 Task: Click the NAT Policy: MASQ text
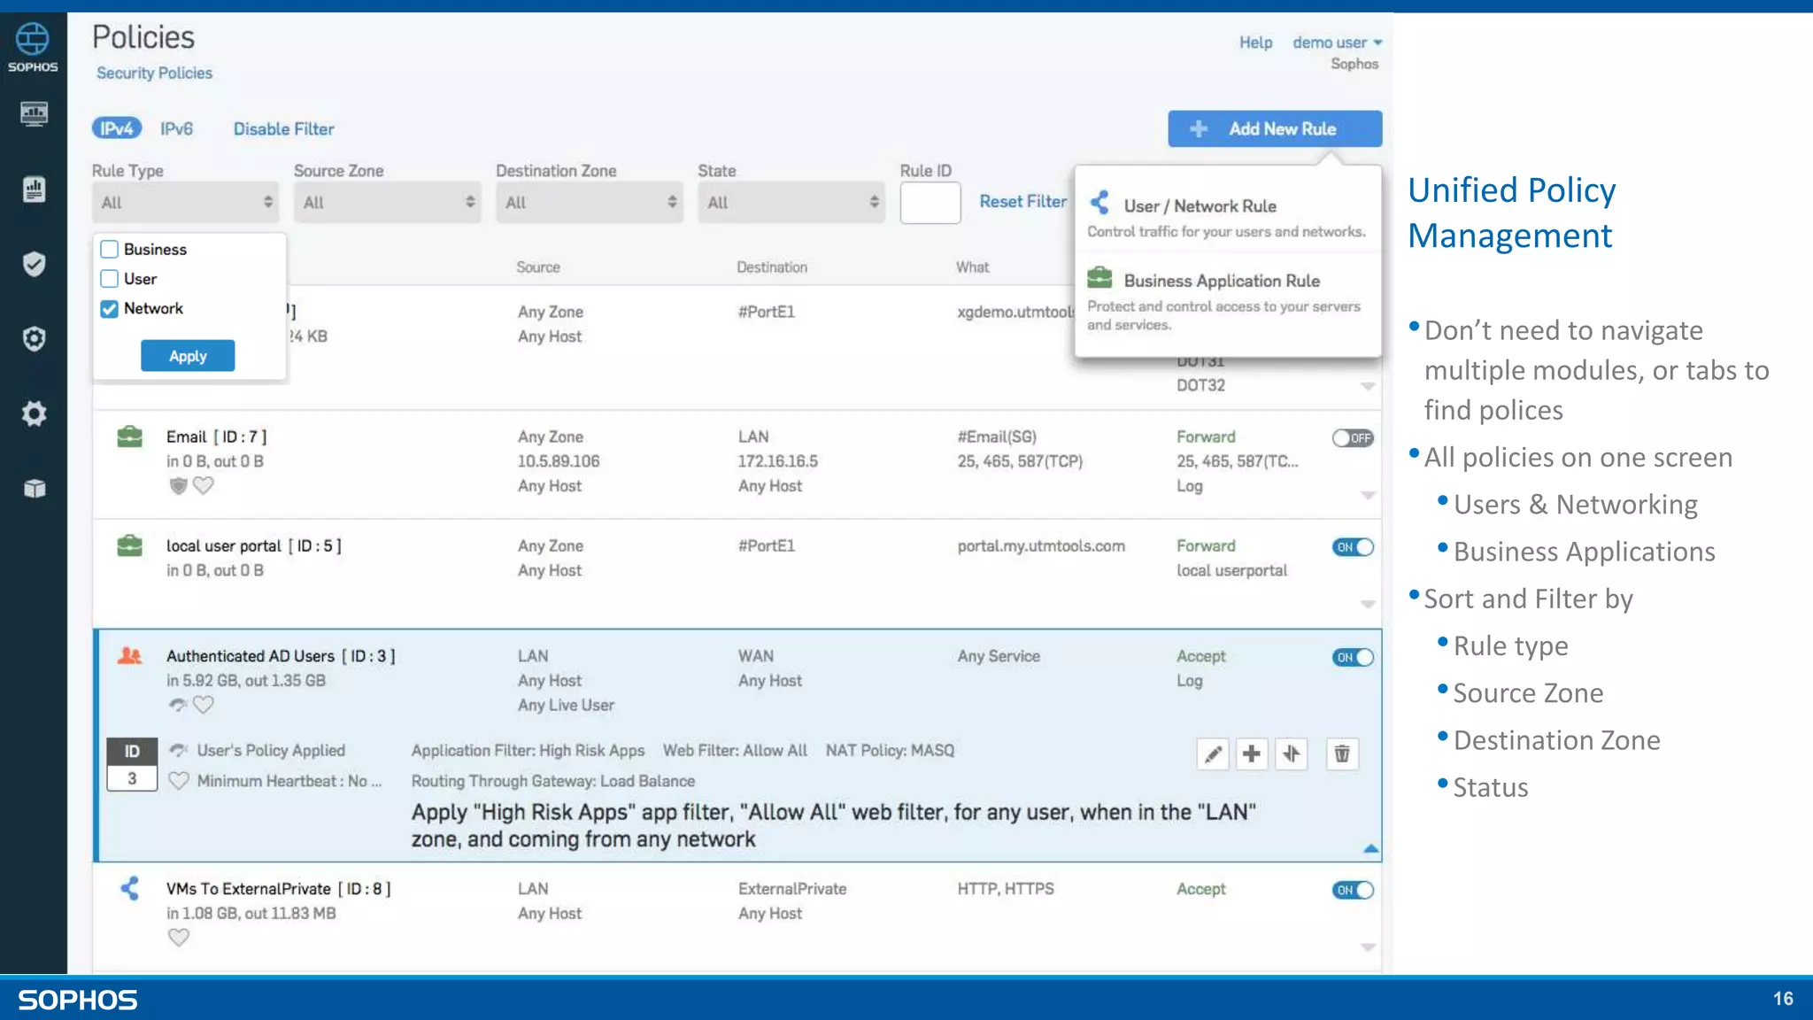pos(890,751)
